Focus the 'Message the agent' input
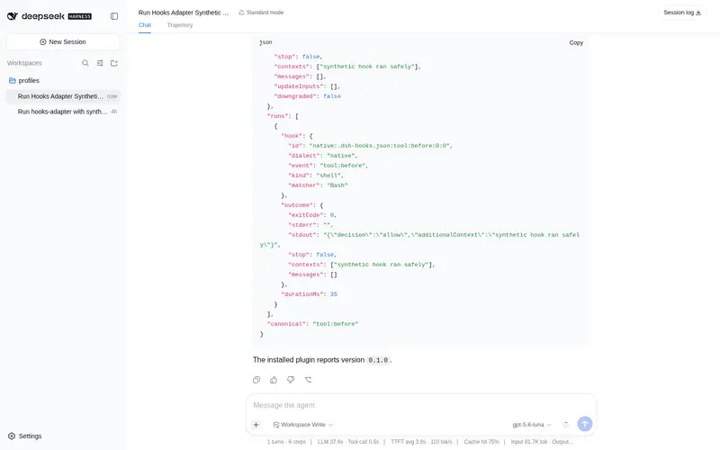 click(421, 405)
